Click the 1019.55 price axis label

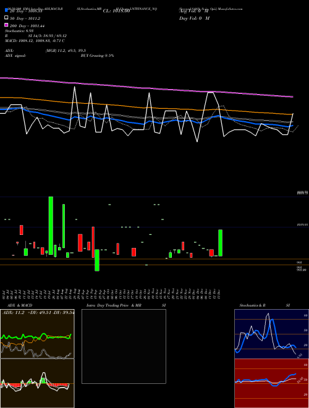302,224
